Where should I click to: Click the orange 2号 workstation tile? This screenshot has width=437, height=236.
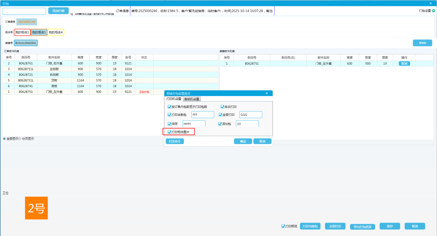tap(36, 208)
